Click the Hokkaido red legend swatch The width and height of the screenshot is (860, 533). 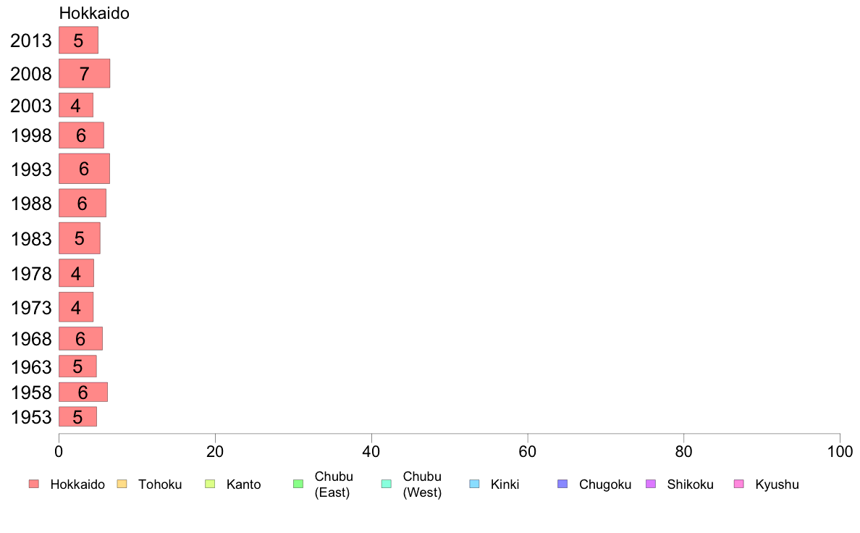click(x=34, y=484)
